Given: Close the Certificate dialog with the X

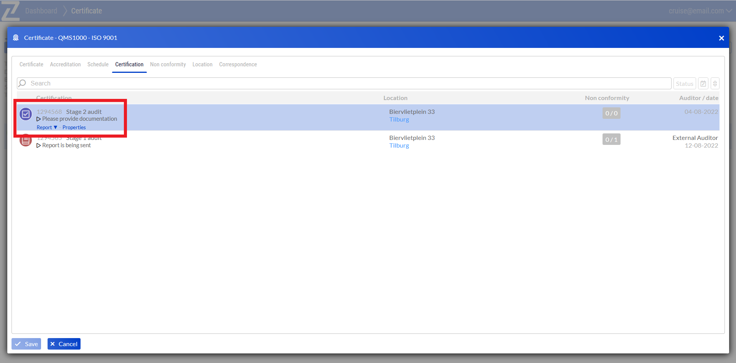Looking at the screenshot, I should click(721, 38).
